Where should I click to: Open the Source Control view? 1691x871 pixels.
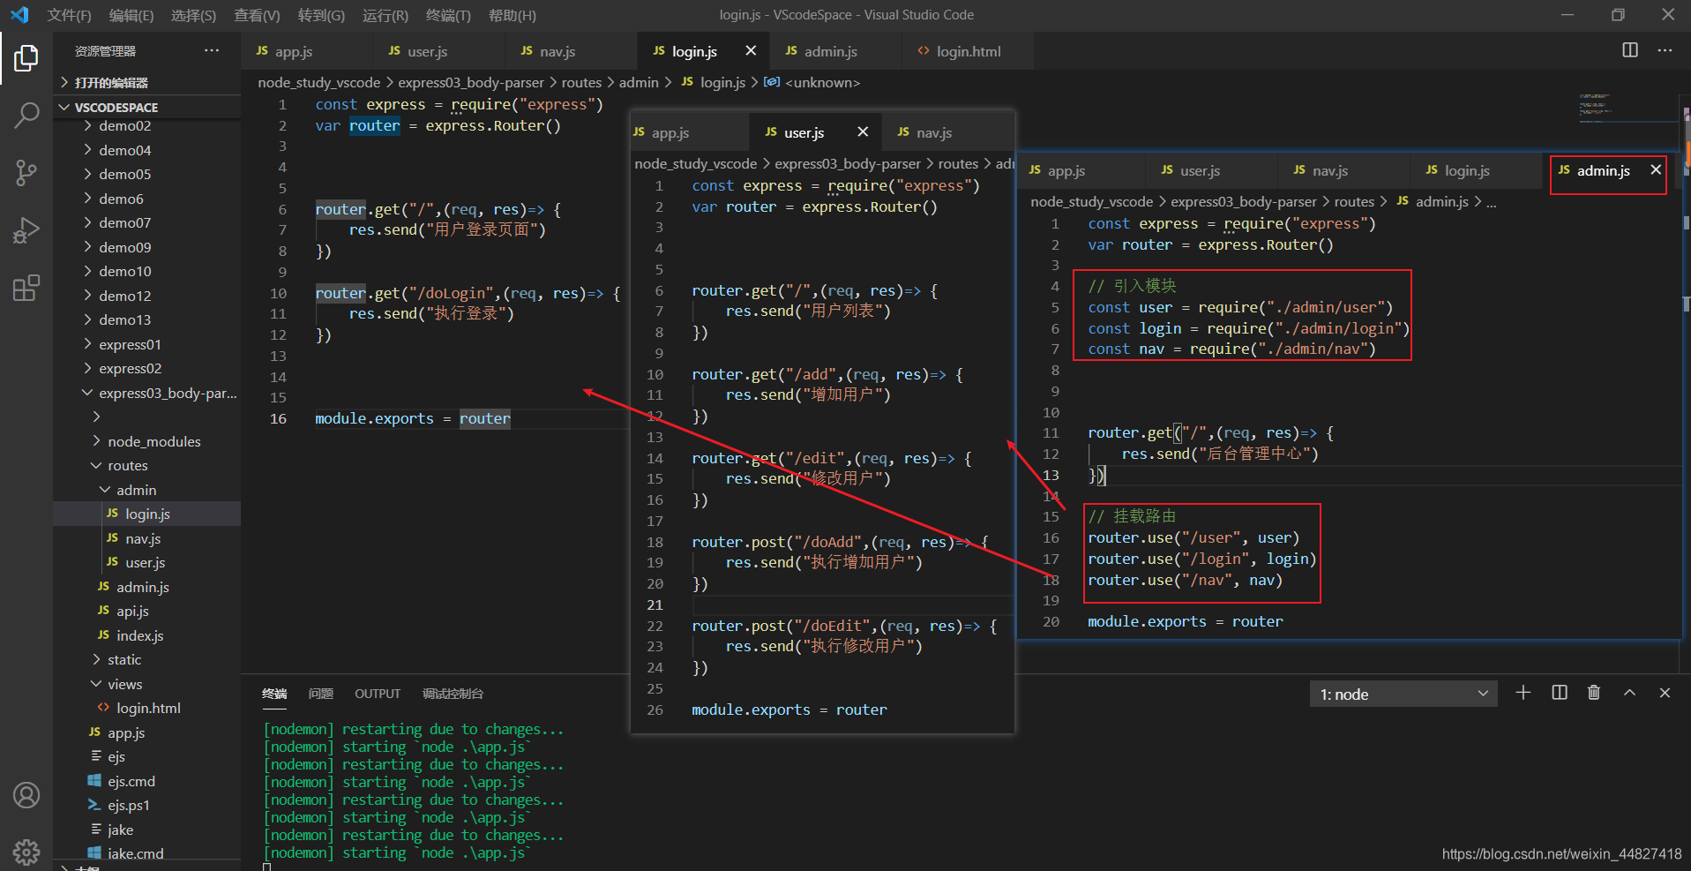point(26,173)
